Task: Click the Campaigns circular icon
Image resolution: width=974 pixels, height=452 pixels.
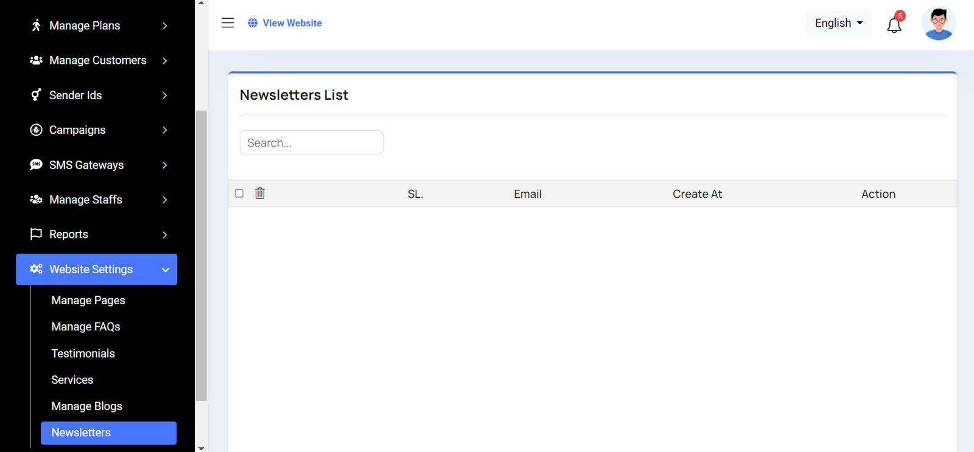Action: point(36,130)
